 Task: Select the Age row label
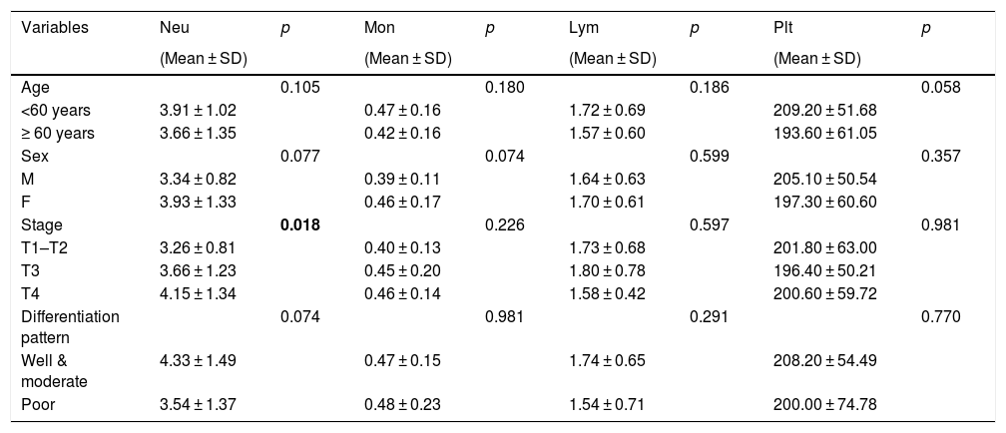(35, 87)
